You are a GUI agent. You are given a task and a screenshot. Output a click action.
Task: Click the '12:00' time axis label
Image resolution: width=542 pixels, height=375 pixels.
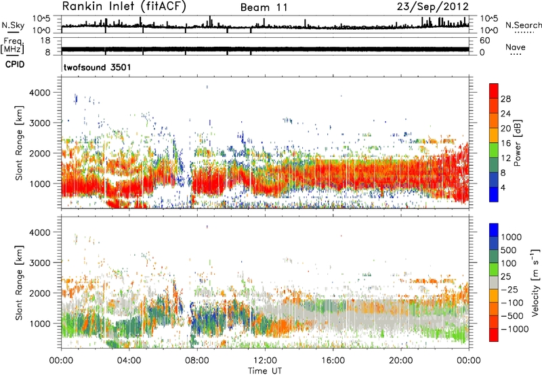[265, 361]
